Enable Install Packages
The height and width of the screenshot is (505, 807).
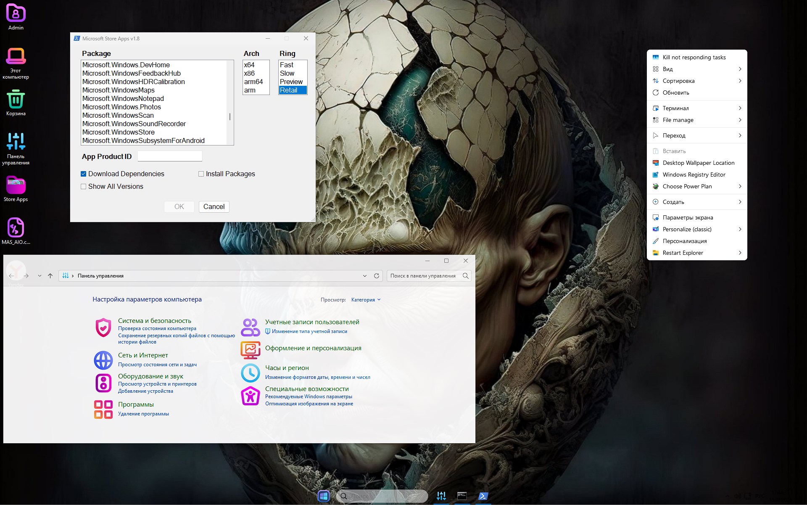tap(202, 174)
